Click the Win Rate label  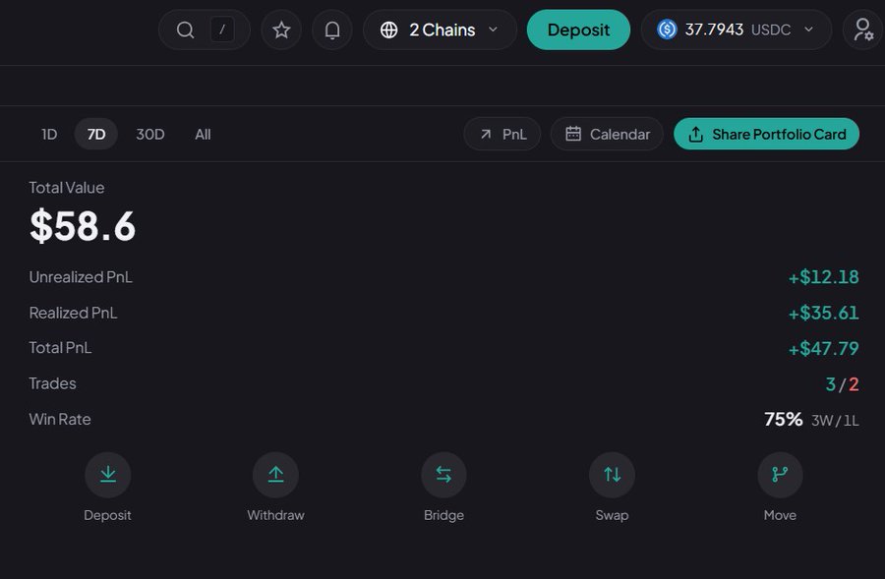(60, 420)
